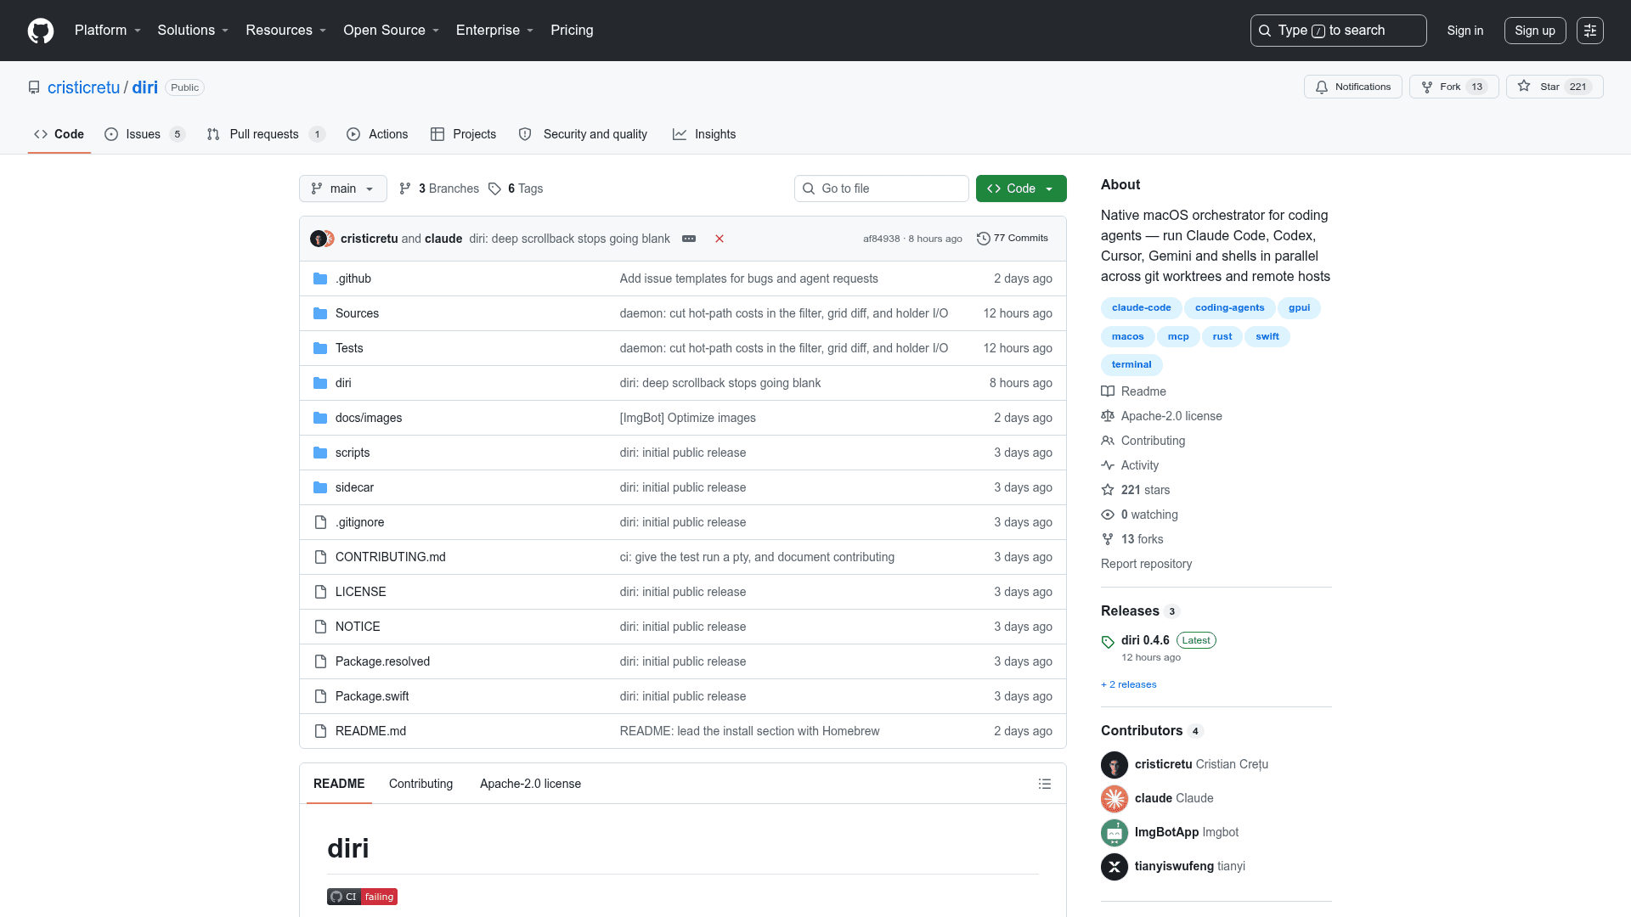Select the Code tab
Image resolution: width=1631 pixels, height=917 pixels.
(x=59, y=134)
